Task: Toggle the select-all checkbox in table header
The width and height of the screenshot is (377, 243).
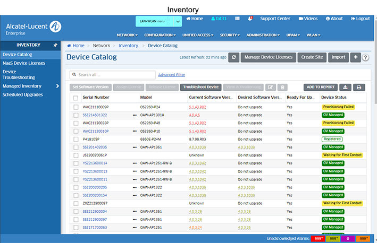Action: coord(76,98)
